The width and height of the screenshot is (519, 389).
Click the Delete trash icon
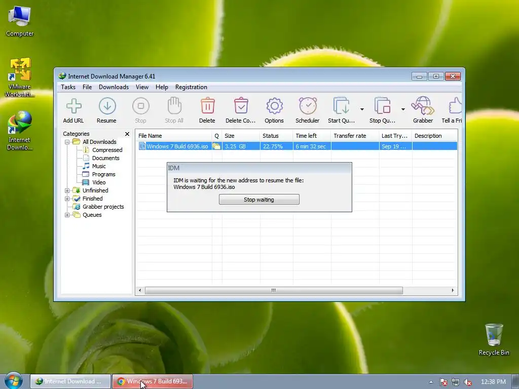click(x=207, y=106)
